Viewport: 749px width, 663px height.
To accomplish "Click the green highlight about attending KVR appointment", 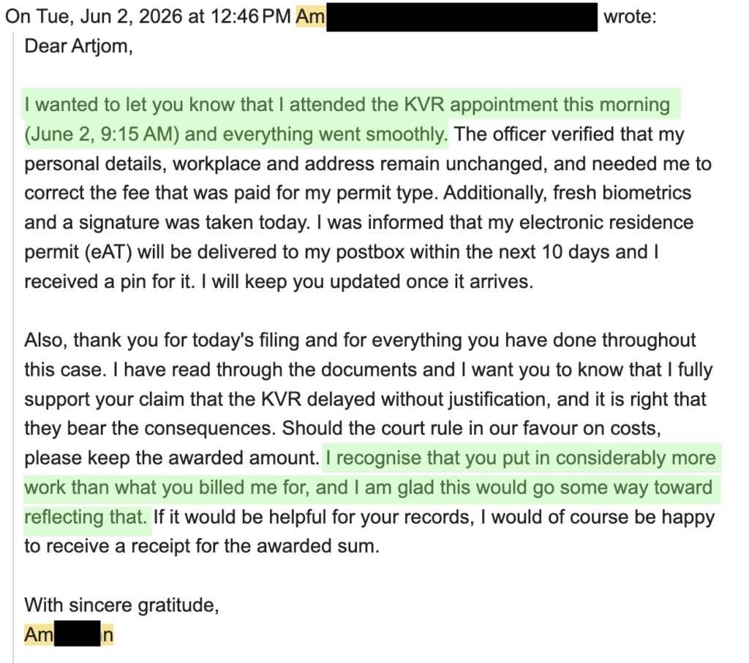I will point(352,119).
